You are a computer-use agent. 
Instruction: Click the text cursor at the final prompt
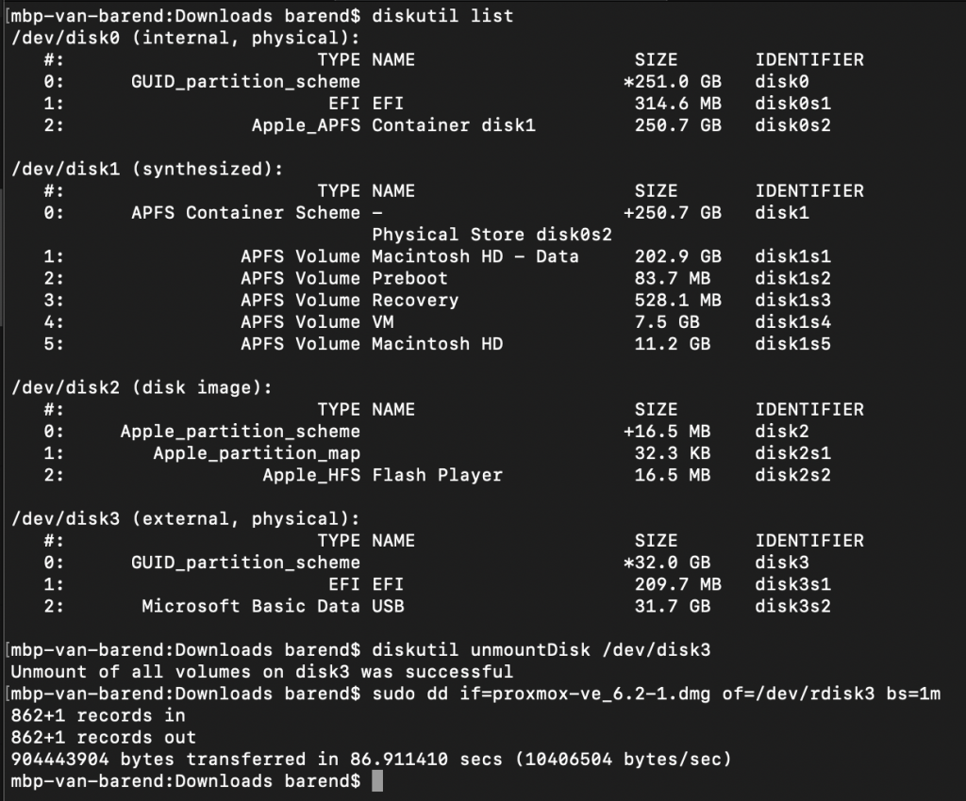pyautogui.click(x=377, y=781)
